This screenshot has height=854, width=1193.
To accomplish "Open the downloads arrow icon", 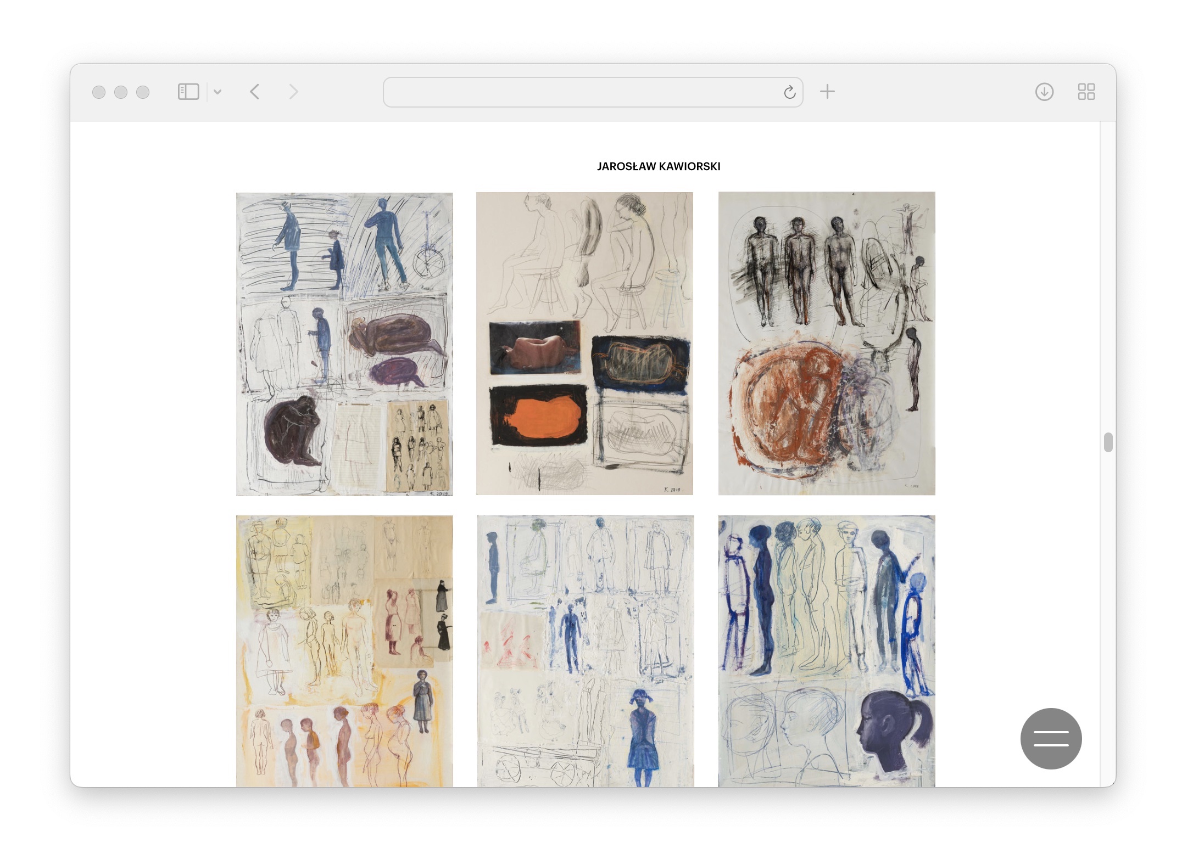I will click(1044, 92).
